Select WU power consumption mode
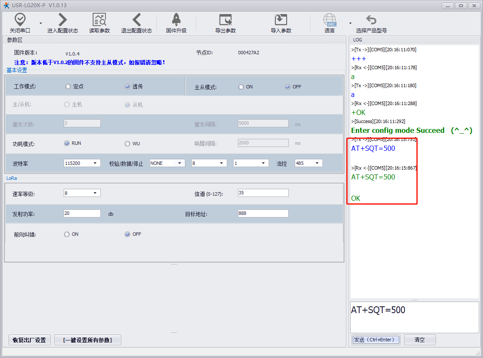Image resolution: width=483 pixels, height=358 pixels. [x=127, y=144]
